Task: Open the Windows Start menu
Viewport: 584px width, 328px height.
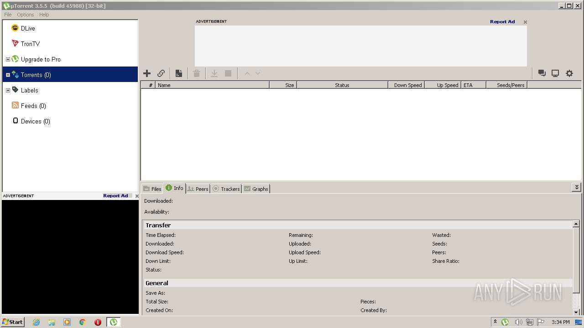Action: pyautogui.click(x=13, y=322)
